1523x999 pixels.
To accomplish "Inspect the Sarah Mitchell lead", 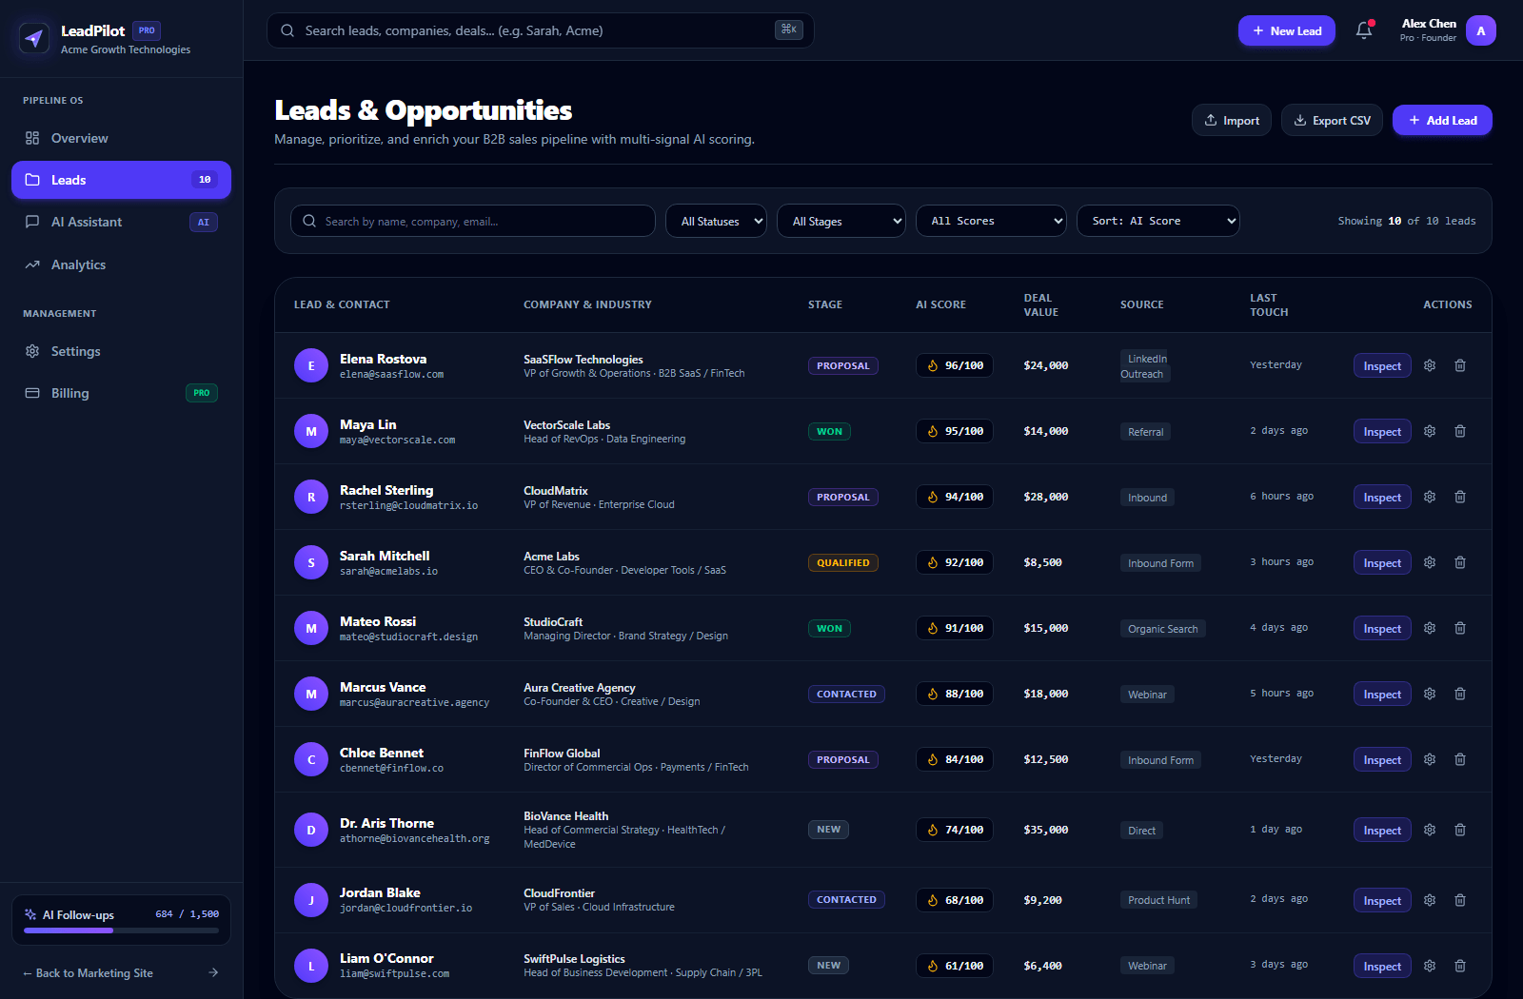I will pos(1382,562).
